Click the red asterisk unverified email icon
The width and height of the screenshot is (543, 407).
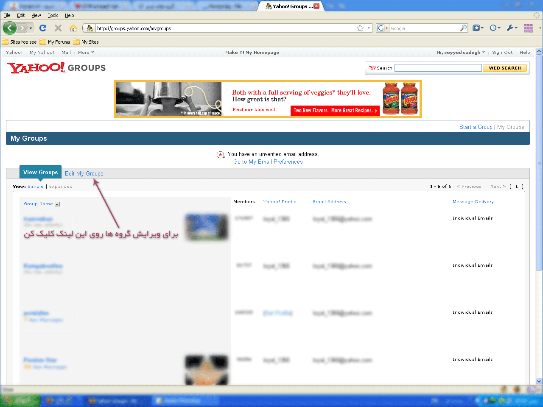click(221, 155)
